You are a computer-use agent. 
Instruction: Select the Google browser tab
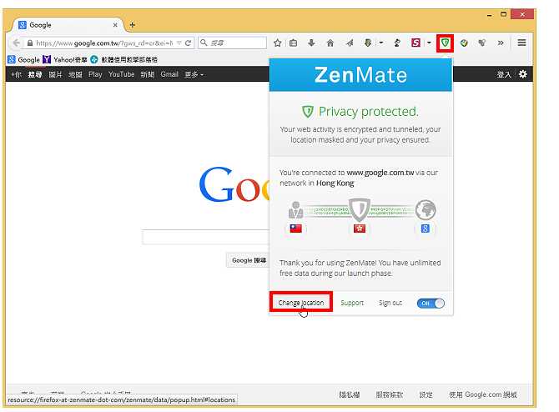[x=68, y=25]
